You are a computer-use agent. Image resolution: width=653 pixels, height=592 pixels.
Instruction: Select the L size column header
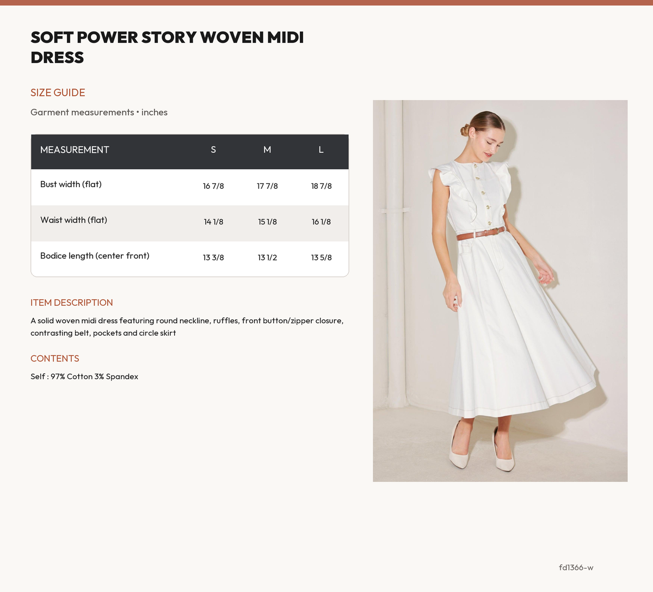321,150
